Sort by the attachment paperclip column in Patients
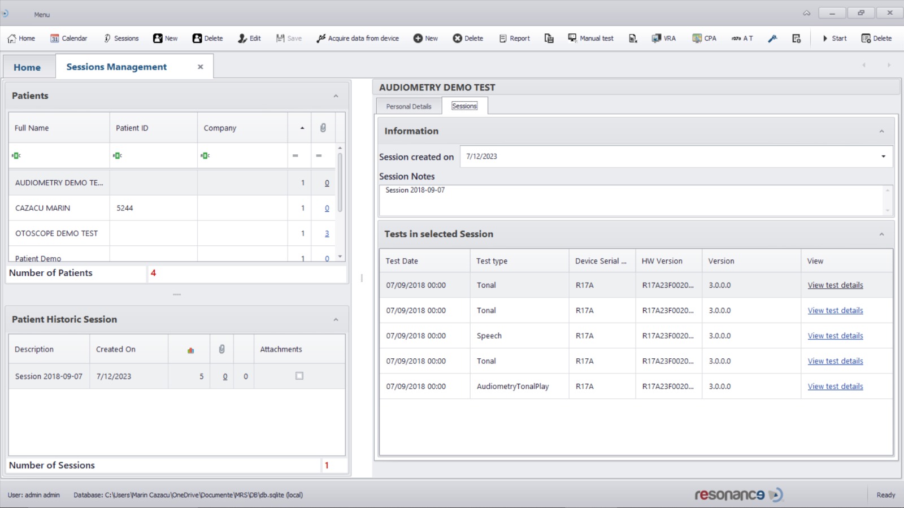The height and width of the screenshot is (508, 904). [323, 128]
